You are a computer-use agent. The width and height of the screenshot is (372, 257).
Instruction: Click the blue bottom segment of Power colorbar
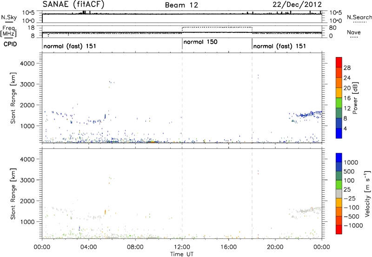pyautogui.click(x=339, y=133)
